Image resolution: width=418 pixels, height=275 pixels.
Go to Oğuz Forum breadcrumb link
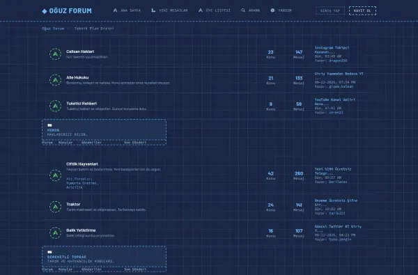[53, 29]
